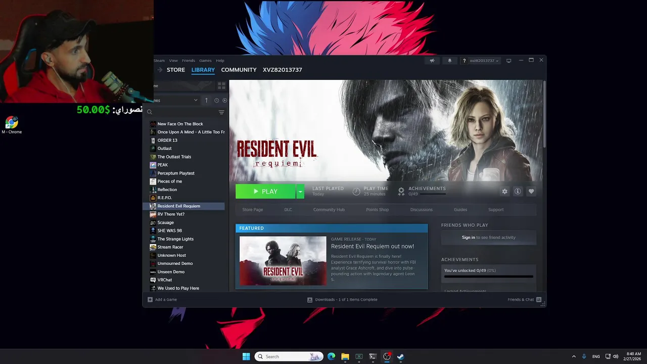Click the game page vertical scrollbar
Viewport: 647px width, 364px height.
coord(544,114)
